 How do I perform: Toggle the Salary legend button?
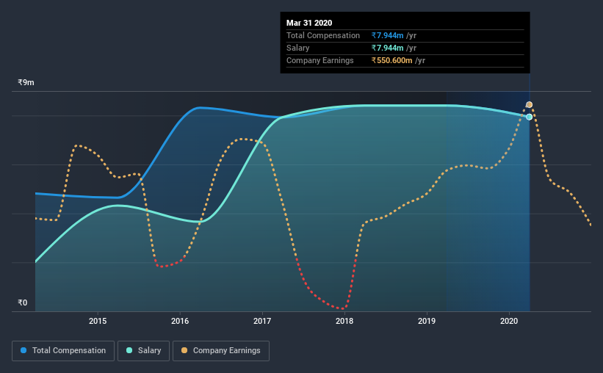pyautogui.click(x=143, y=351)
